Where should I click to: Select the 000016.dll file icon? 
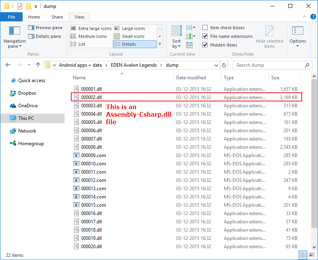(x=76, y=213)
